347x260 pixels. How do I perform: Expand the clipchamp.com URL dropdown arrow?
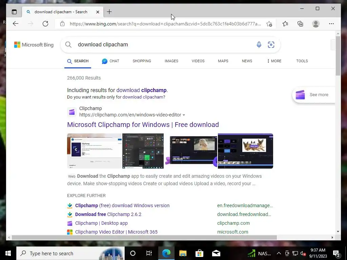click(x=184, y=115)
